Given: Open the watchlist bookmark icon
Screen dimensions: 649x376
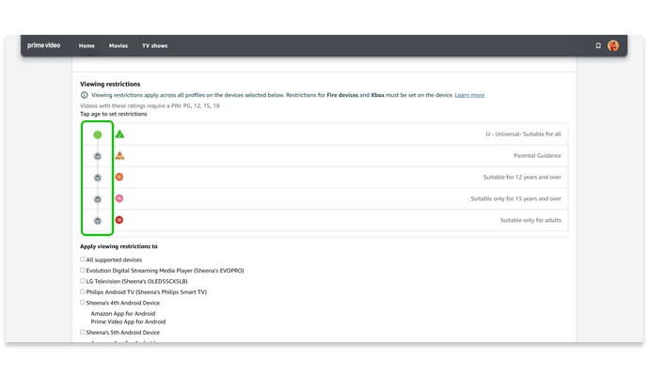Looking at the screenshot, I should (x=598, y=46).
